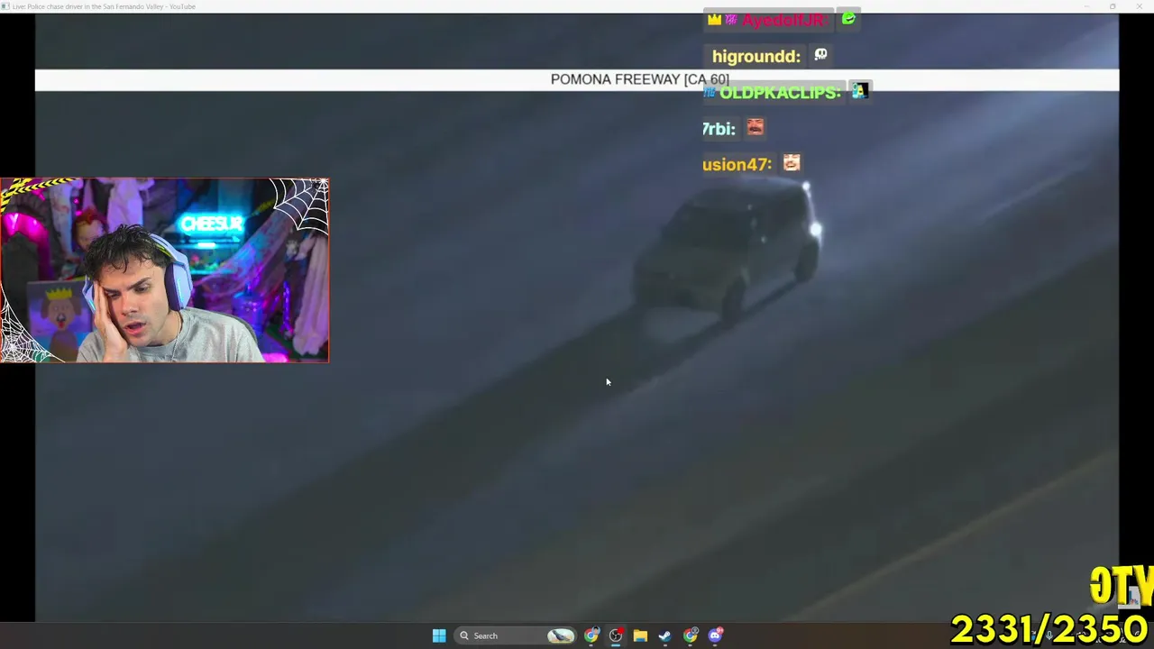1154x649 pixels.
Task: Click the '7rbi:' chat username
Action: [x=719, y=129]
